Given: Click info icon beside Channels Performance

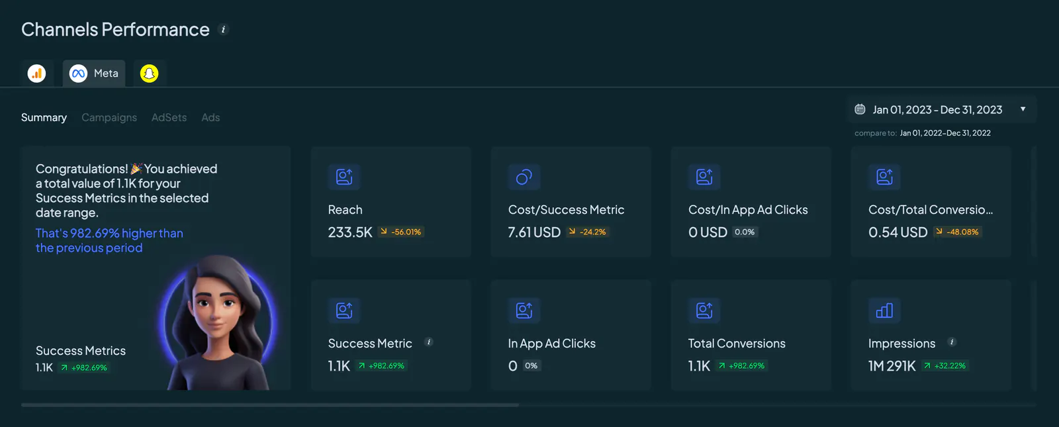Looking at the screenshot, I should [224, 30].
